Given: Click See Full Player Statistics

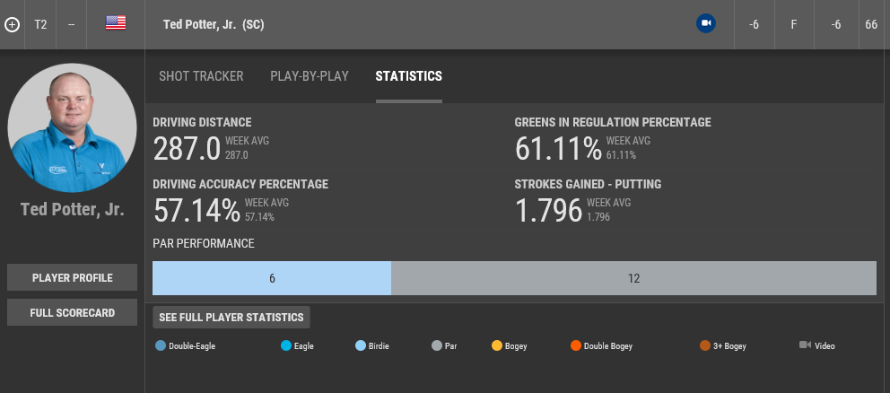Looking at the screenshot, I should 231,318.
